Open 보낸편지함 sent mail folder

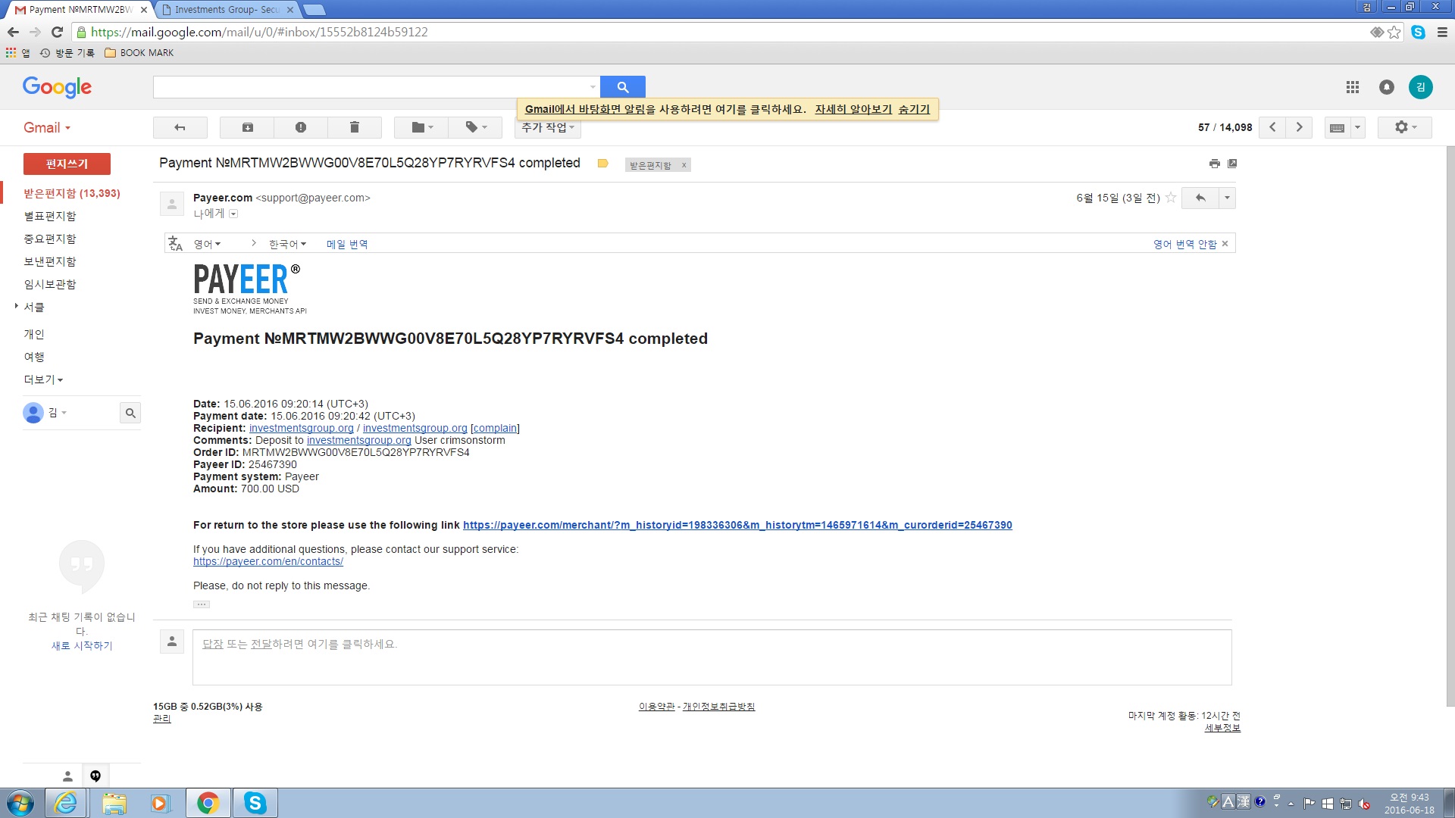point(50,261)
